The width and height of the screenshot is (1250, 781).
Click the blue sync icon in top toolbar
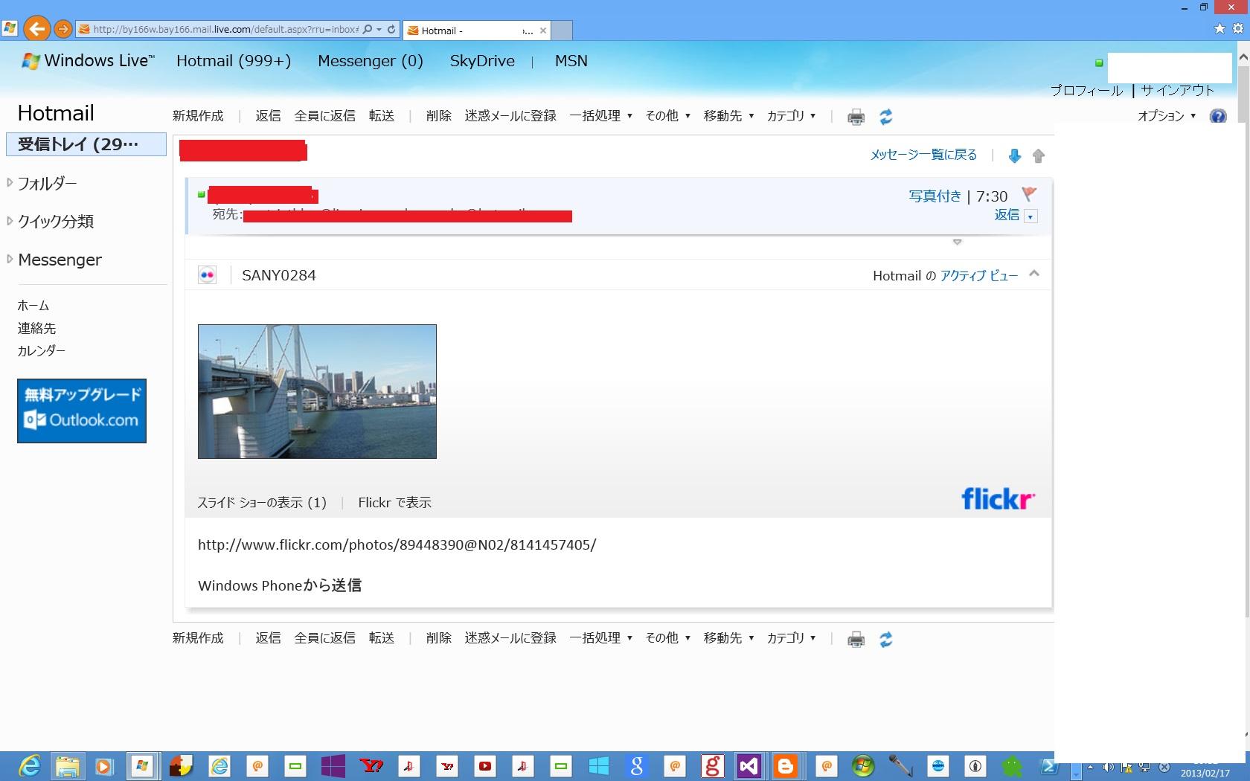(x=885, y=117)
